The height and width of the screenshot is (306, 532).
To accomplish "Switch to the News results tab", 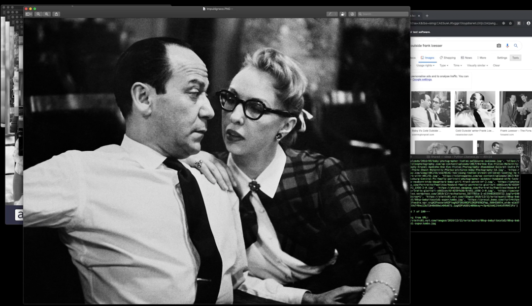I will (466, 58).
